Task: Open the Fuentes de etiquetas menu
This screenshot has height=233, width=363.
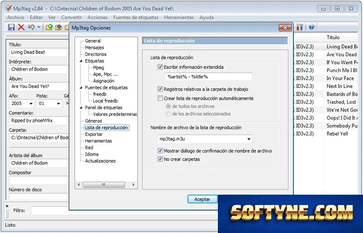Action: pos(136,17)
